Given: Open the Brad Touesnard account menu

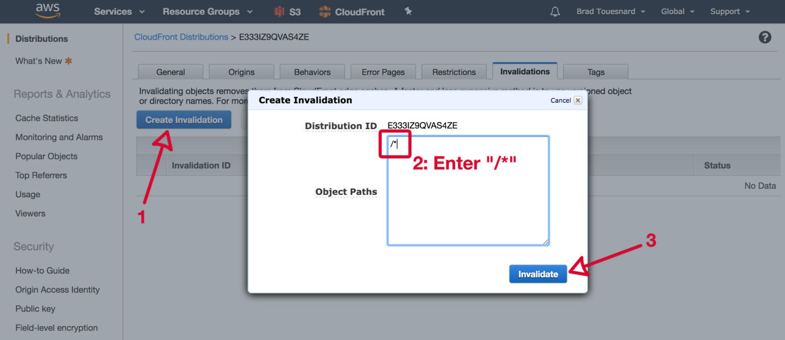Looking at the screenshot, I should pos(611,11).
